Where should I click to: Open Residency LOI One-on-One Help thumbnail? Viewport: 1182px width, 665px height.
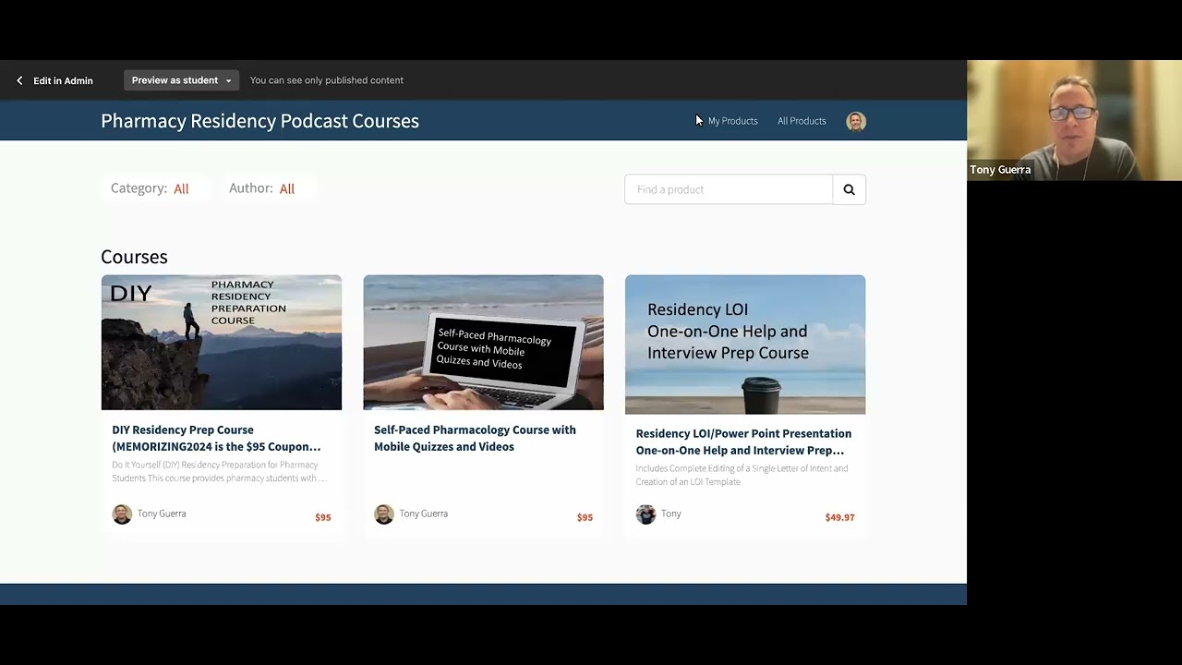pyautogui.click(x=745, y=345)
